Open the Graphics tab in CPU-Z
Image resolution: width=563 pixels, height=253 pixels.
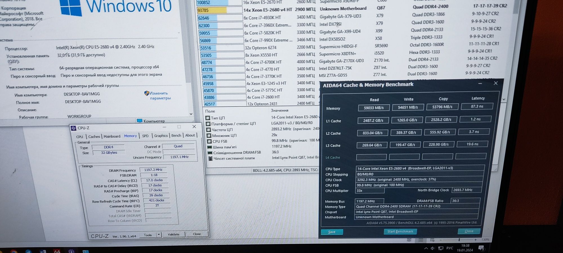pyautogui.click(x=161, y=135)
